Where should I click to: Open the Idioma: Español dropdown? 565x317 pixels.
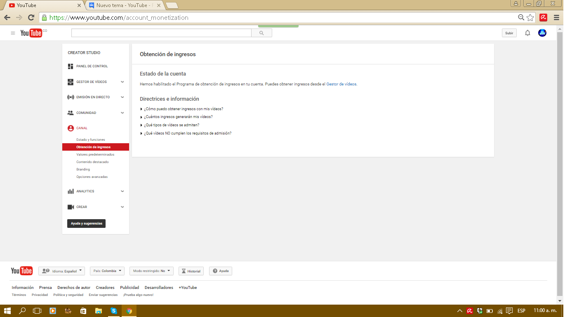click(x=61, y=271)
